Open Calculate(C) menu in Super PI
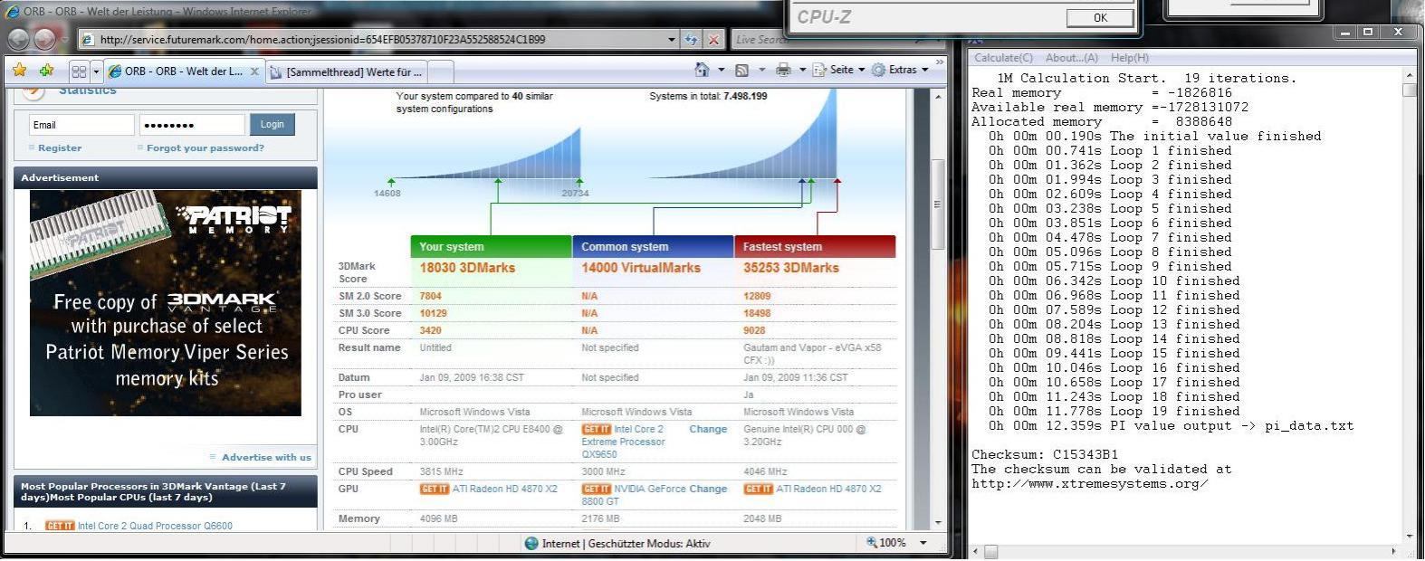 (x=1003, y=58)
